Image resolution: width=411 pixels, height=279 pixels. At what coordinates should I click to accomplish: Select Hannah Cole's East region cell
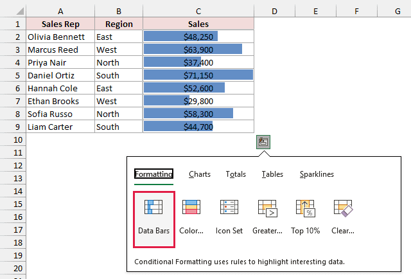pyautogui.click(x=119, y=88)
